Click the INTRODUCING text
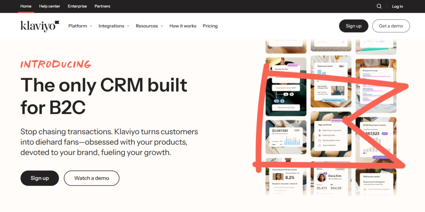425x212 pixels. (x=56, y=64)
